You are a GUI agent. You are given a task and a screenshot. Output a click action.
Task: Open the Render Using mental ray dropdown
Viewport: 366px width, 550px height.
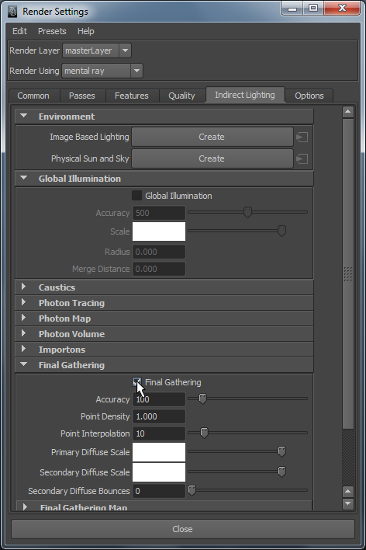click(x=102, y=71)
